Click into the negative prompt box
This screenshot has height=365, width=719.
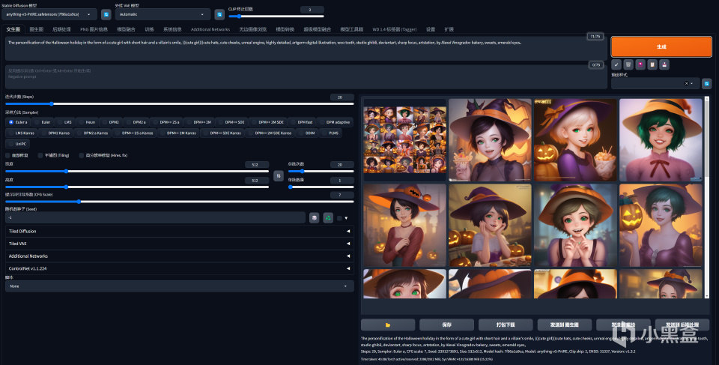pos(306,76)
